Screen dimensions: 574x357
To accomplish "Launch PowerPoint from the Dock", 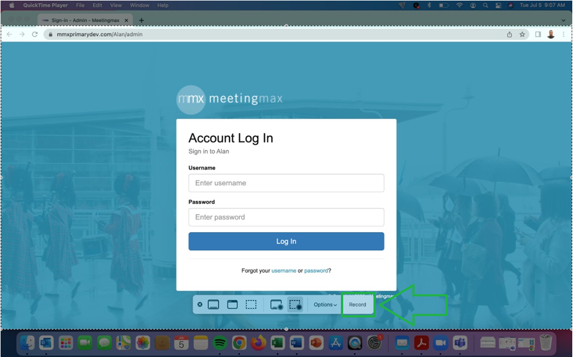I will [316, 343].
